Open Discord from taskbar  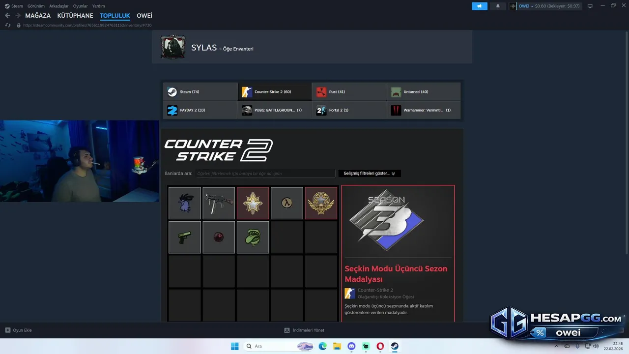point(351,346)
